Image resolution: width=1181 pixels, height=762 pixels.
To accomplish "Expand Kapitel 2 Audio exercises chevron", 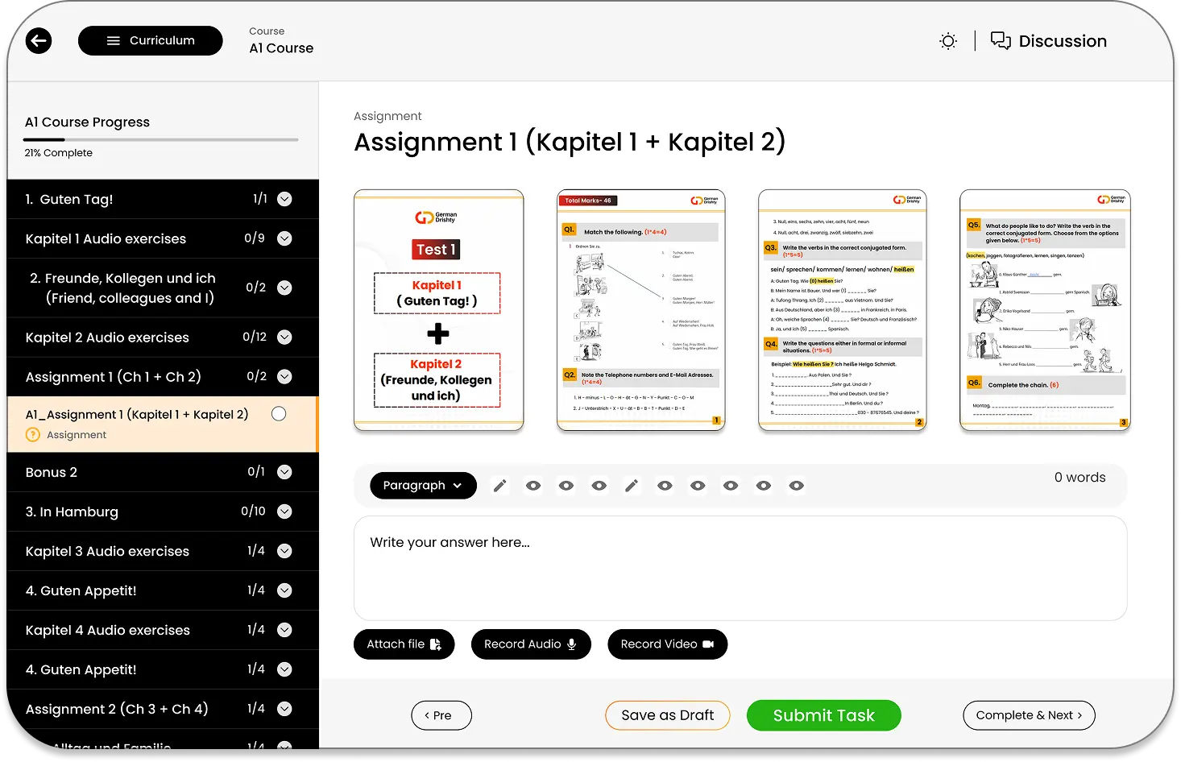I will pos(284,338).
